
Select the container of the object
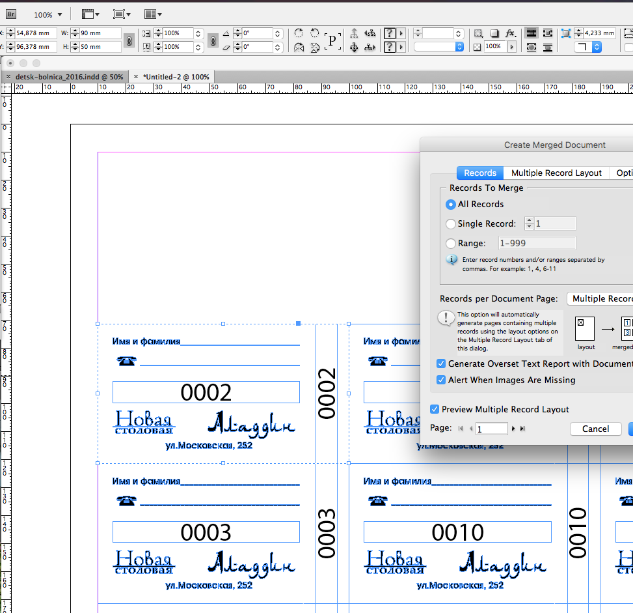click(354, 33)
